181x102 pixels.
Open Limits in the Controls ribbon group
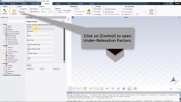[23, 12]
